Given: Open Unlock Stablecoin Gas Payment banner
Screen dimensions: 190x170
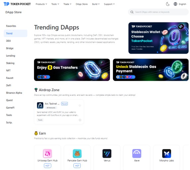Looking at the screenshot, I should (x=151, y=70).
